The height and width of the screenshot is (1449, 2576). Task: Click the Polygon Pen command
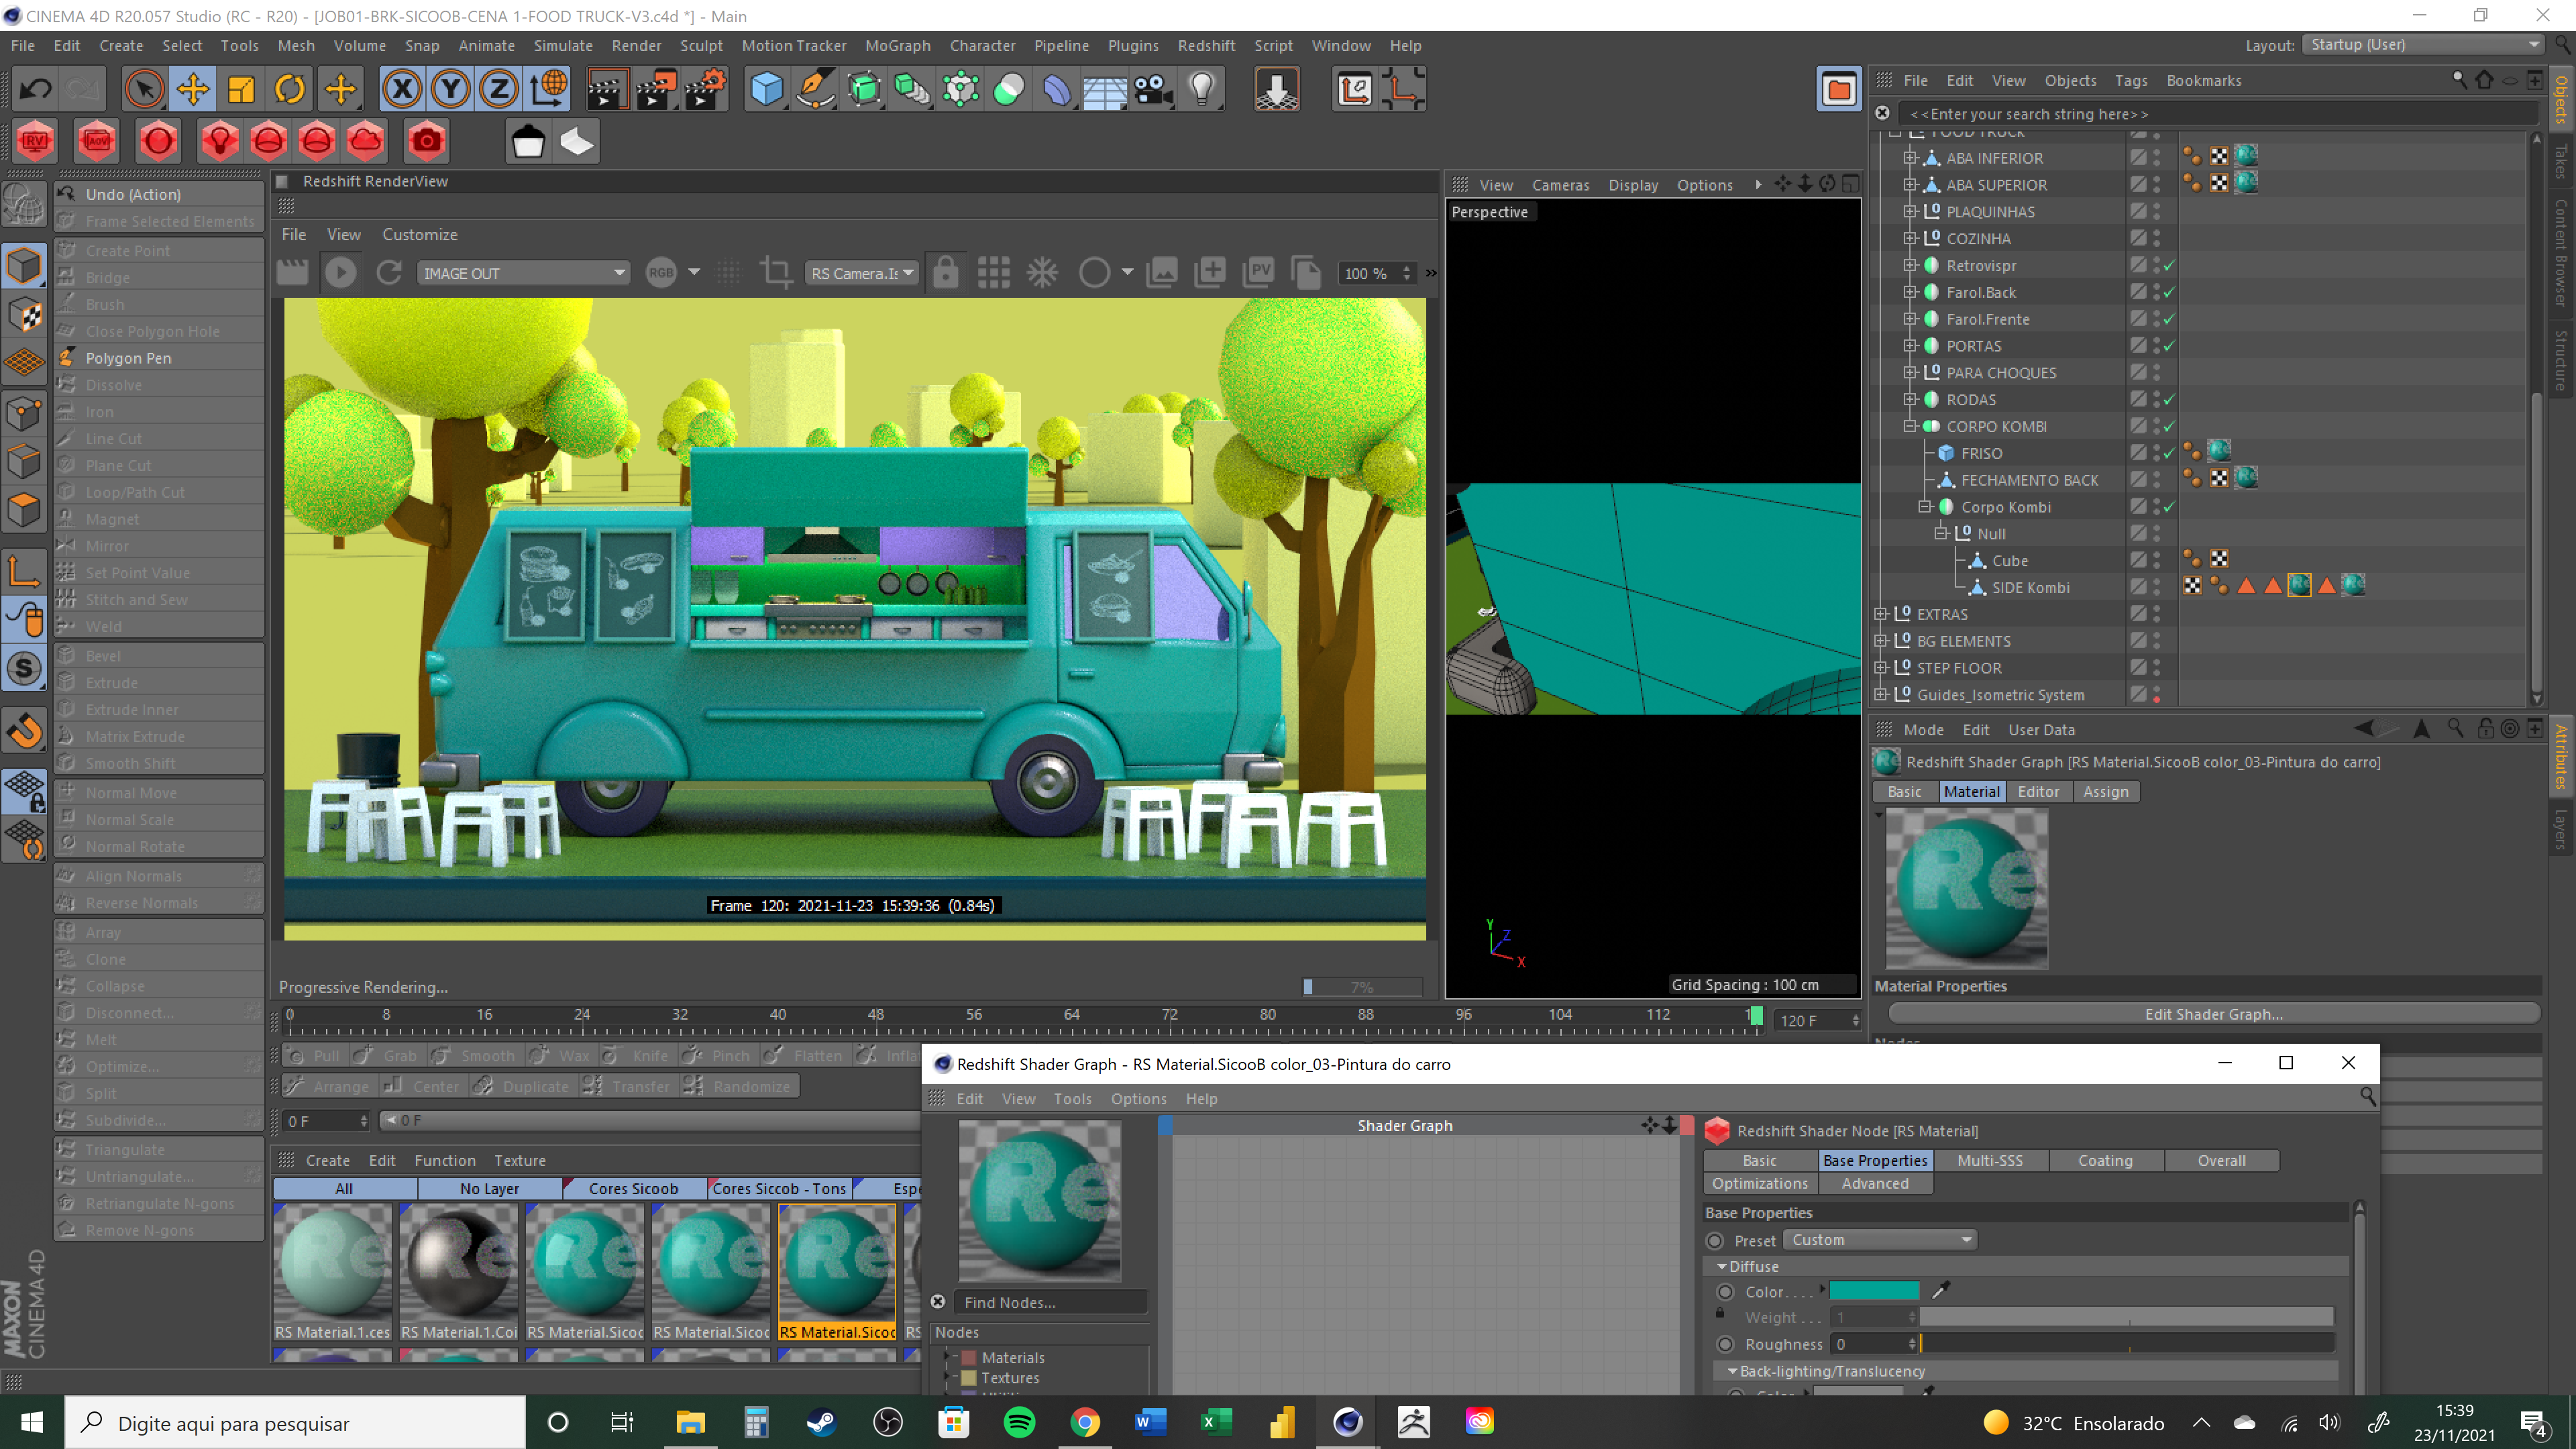128,358
